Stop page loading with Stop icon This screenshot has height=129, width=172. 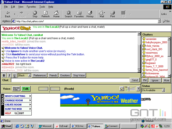point(35,14)
